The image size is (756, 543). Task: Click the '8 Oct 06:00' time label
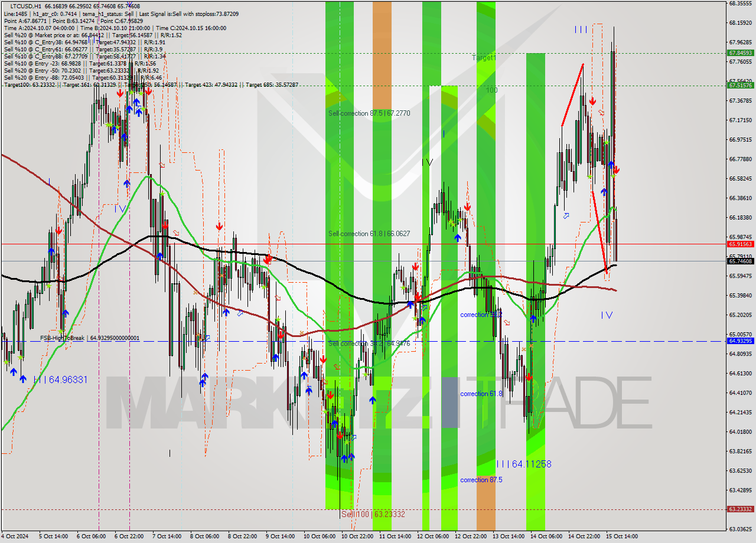point(204,537)
